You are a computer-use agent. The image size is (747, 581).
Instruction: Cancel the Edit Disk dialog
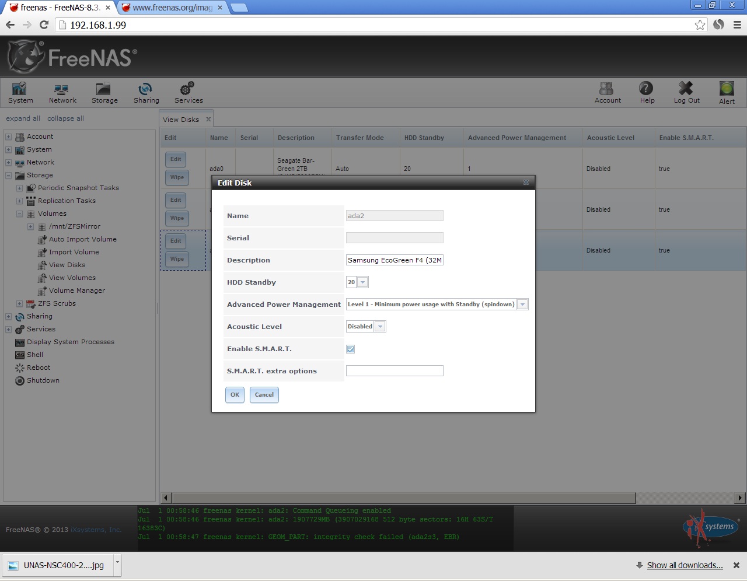[264, 395]
